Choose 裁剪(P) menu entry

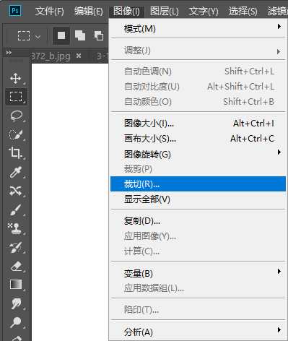tap(198, 169)
